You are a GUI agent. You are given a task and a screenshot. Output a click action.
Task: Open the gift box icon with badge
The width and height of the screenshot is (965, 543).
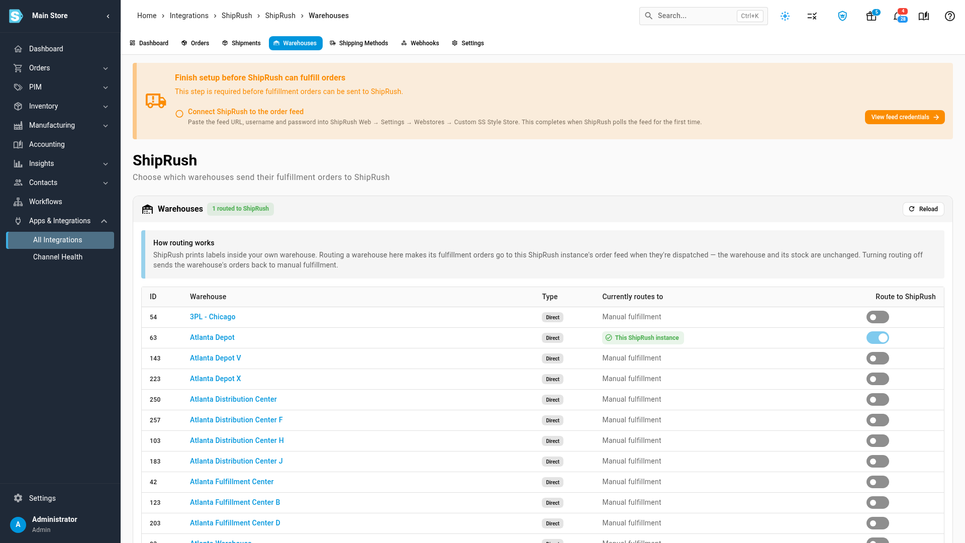872,16
